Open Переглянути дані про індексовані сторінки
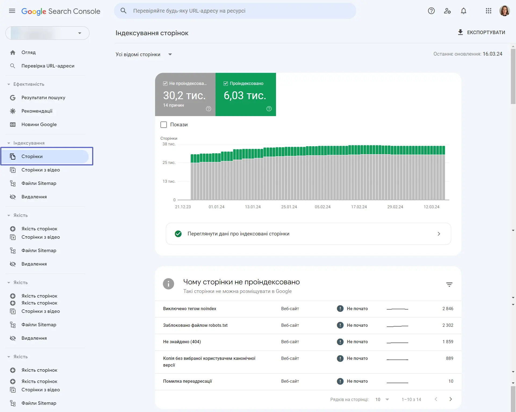 (x=308, y=234)
